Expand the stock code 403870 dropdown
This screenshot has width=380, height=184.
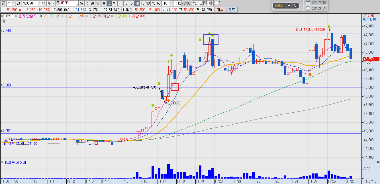(39, 3)
